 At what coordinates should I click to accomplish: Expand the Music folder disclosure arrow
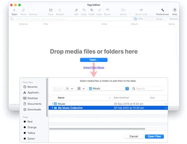(x=52, y=104)
